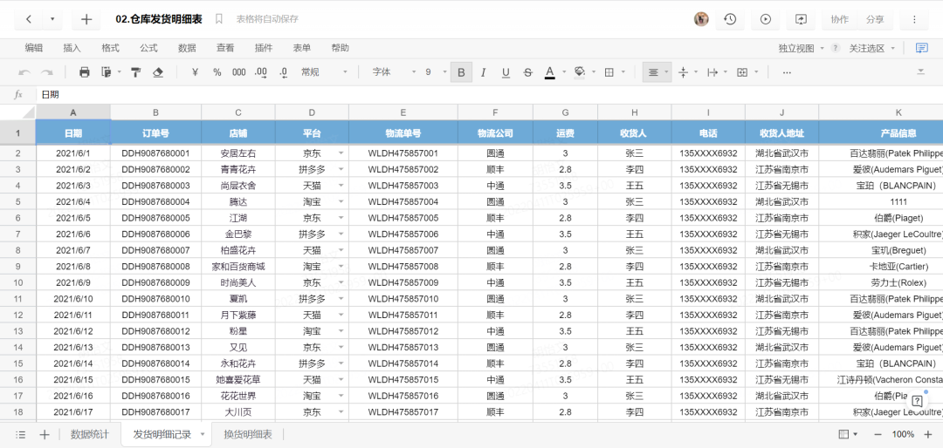Switch to the 数据统计 sheet tab

point(90,435)
